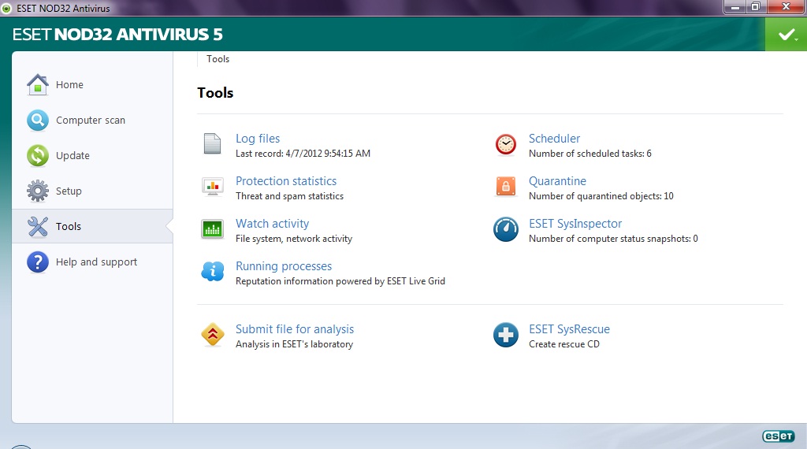Screen dimensions: 807x449
Task: Click the Running processes cloud info icon
Action: point(212,271)
